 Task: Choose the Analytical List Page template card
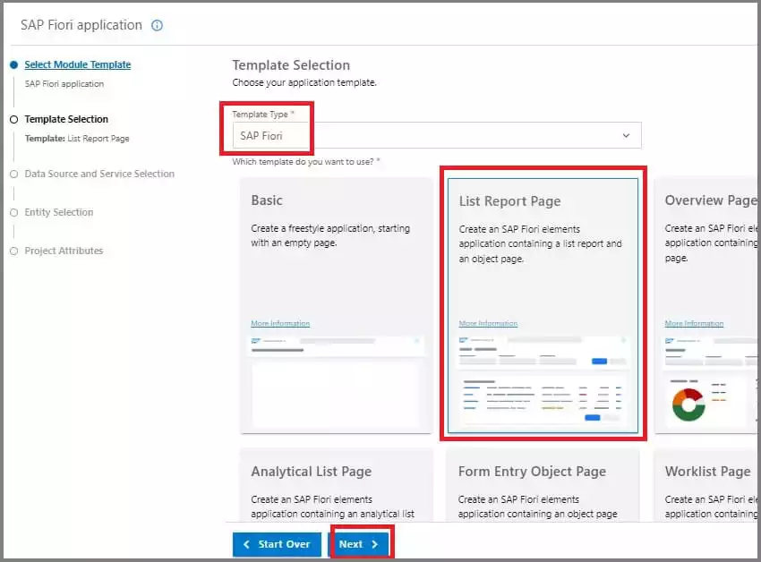click(x=336, y=485)
